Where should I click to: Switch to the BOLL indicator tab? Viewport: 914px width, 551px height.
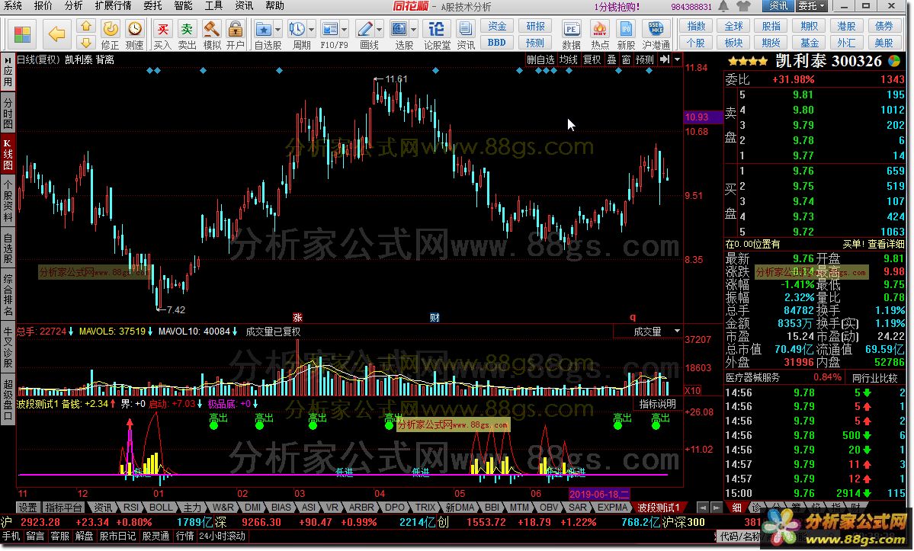(162, 508)
